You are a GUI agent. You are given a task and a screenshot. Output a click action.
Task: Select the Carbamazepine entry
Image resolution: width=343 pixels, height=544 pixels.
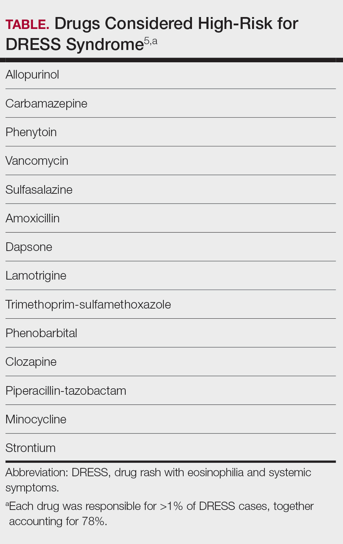point(46,104)
